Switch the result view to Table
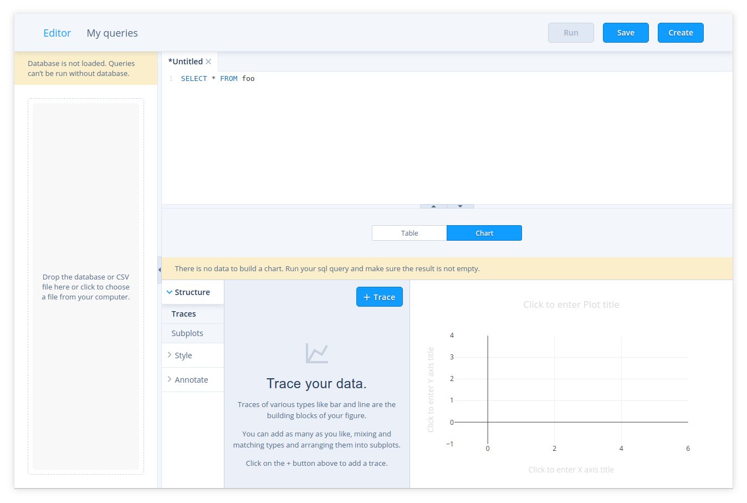747x503 pixels. (x=409, y=233)
